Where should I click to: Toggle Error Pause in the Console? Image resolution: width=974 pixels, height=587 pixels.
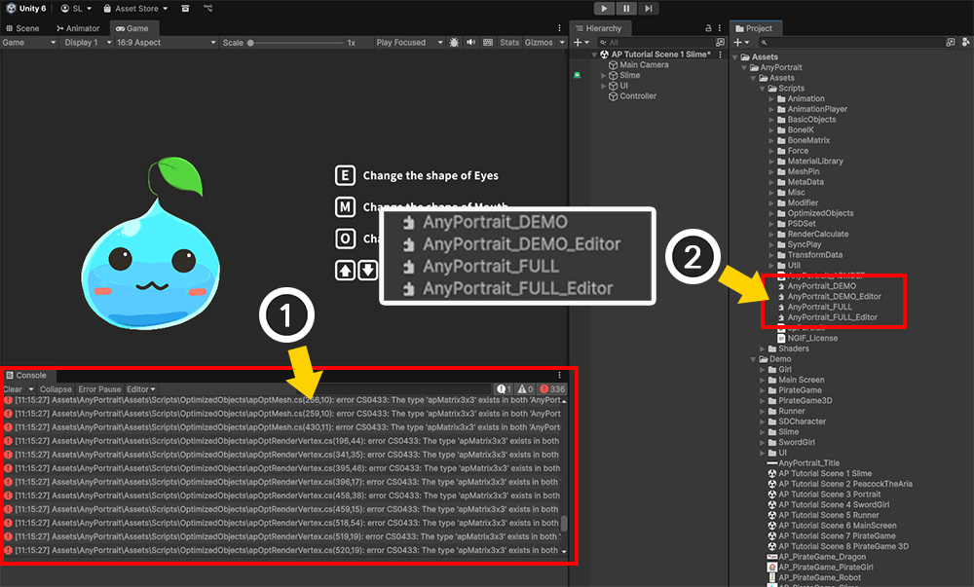99,389
